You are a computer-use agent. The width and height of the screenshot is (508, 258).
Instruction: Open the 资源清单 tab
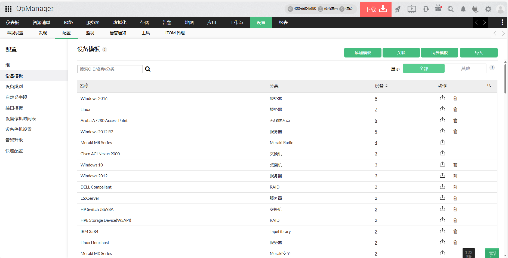click(41, 22)
